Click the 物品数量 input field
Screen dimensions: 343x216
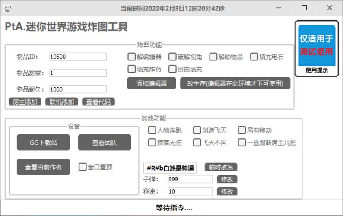coord(78,73)
